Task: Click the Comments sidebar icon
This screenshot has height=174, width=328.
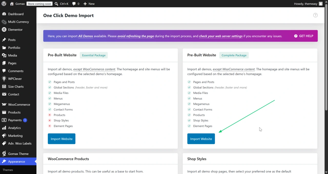Action: 4,71
